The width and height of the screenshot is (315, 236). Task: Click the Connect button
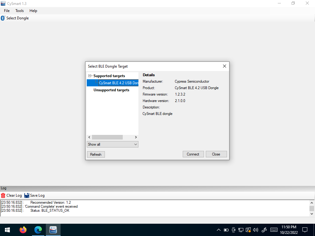point(193,154)
